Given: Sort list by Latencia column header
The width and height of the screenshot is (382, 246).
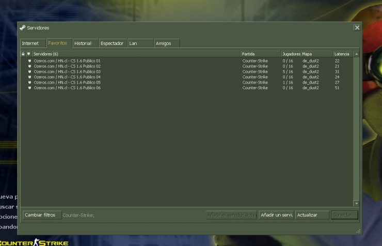Looking at the screenshot, I should tap(343, 54).
